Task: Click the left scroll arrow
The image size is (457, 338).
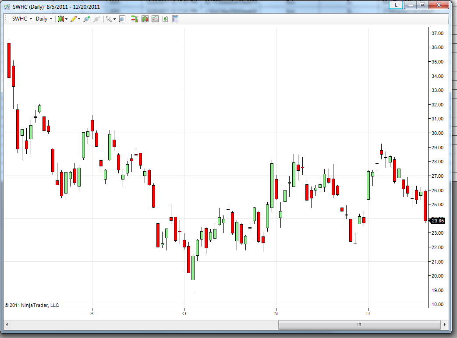Action: (x=7, y=324)
